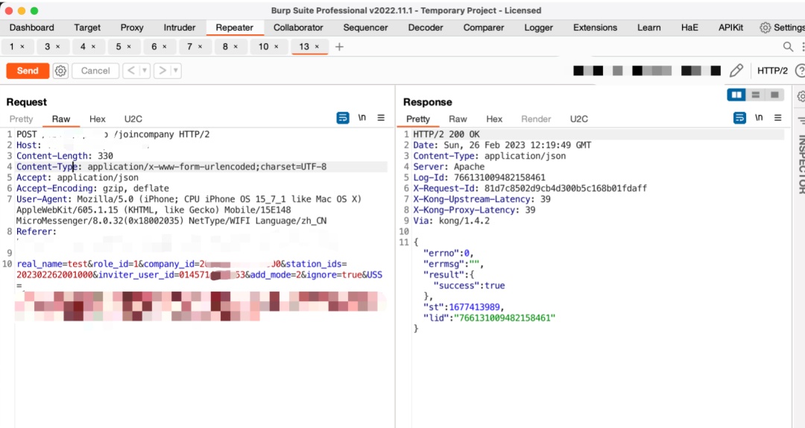Select Request Raw view
The image size is (805, 428).
coord(60,119)
